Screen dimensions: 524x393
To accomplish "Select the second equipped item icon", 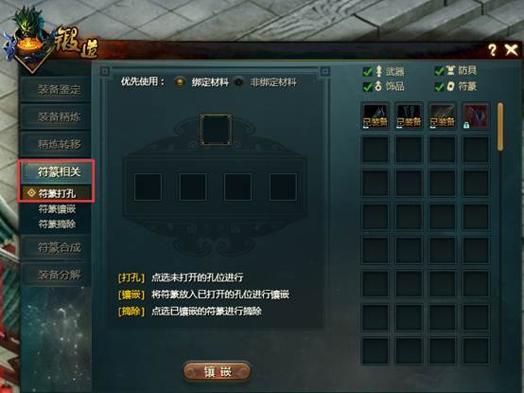I will click(x=409, y=116).
